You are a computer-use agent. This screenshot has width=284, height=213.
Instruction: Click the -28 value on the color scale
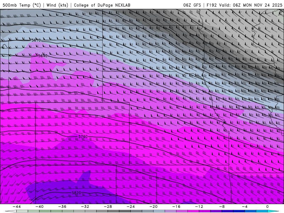click(x=108, y=207)
